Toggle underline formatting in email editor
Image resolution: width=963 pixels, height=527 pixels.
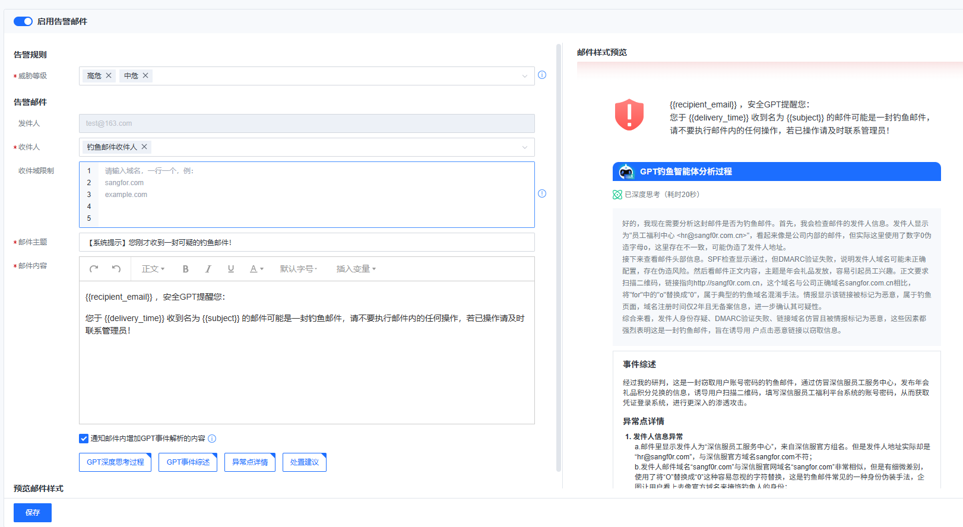[x=231, y=269]
